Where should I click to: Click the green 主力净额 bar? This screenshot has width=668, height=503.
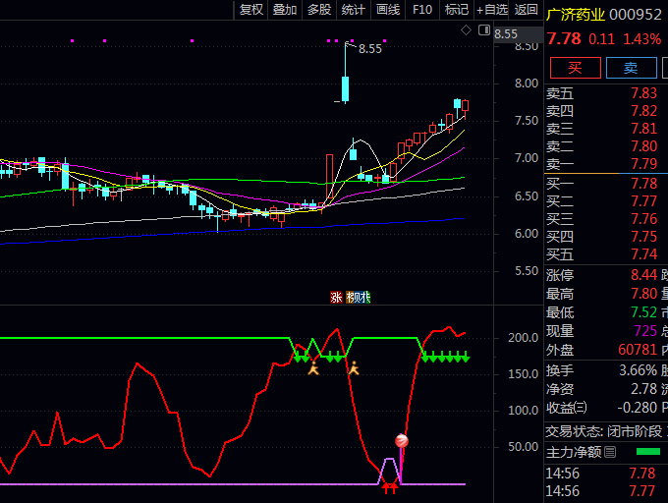pos(648,452)
